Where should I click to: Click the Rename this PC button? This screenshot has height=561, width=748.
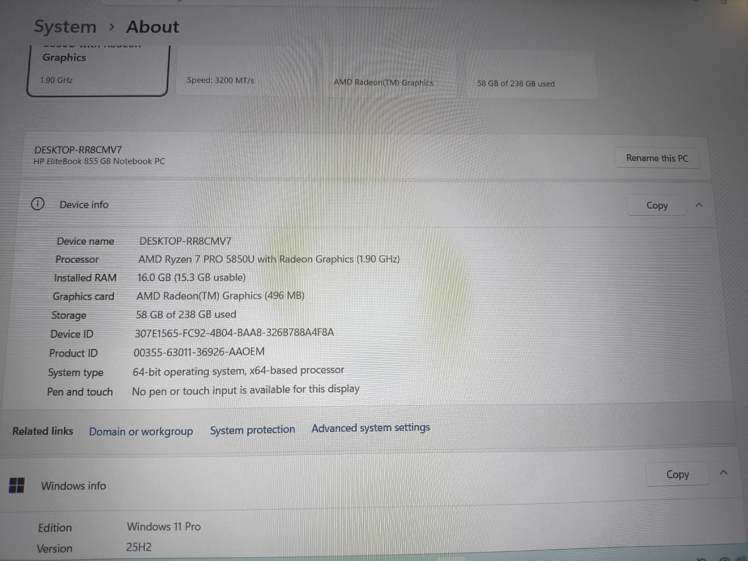click(657, 158)
